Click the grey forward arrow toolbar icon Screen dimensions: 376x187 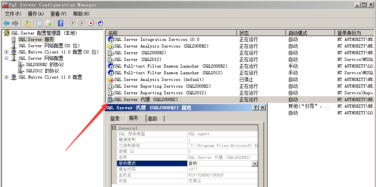pos(15,23)
